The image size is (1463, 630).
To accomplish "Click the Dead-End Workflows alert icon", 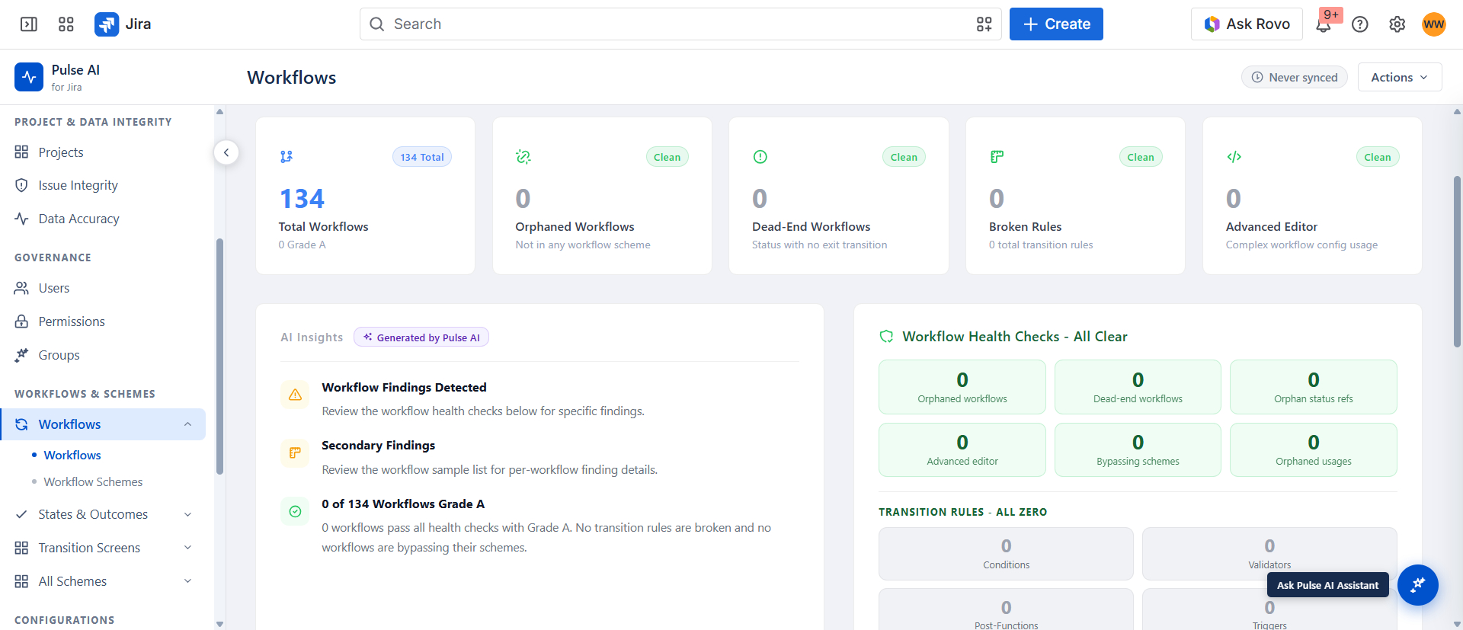I will [760, 157].
